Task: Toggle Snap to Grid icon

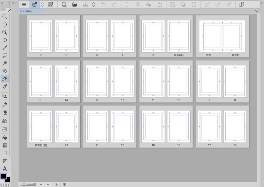Action: [x=229, y=5]
